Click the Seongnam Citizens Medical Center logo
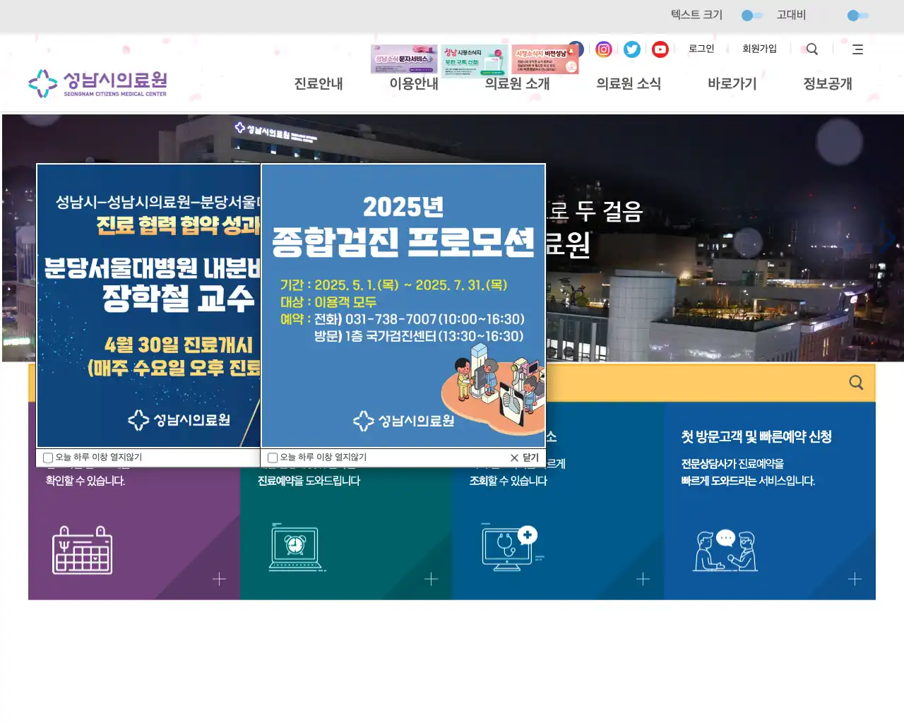Viewport: 904px width, 723px height. click(97, 83)
